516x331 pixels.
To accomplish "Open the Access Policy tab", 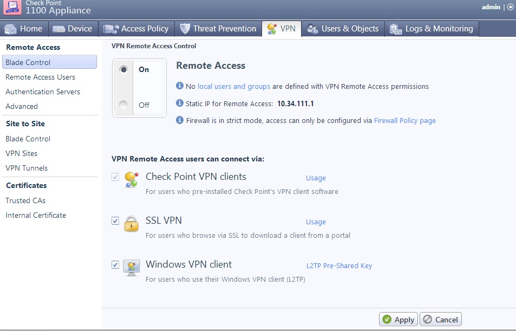I will coord(136,29).
